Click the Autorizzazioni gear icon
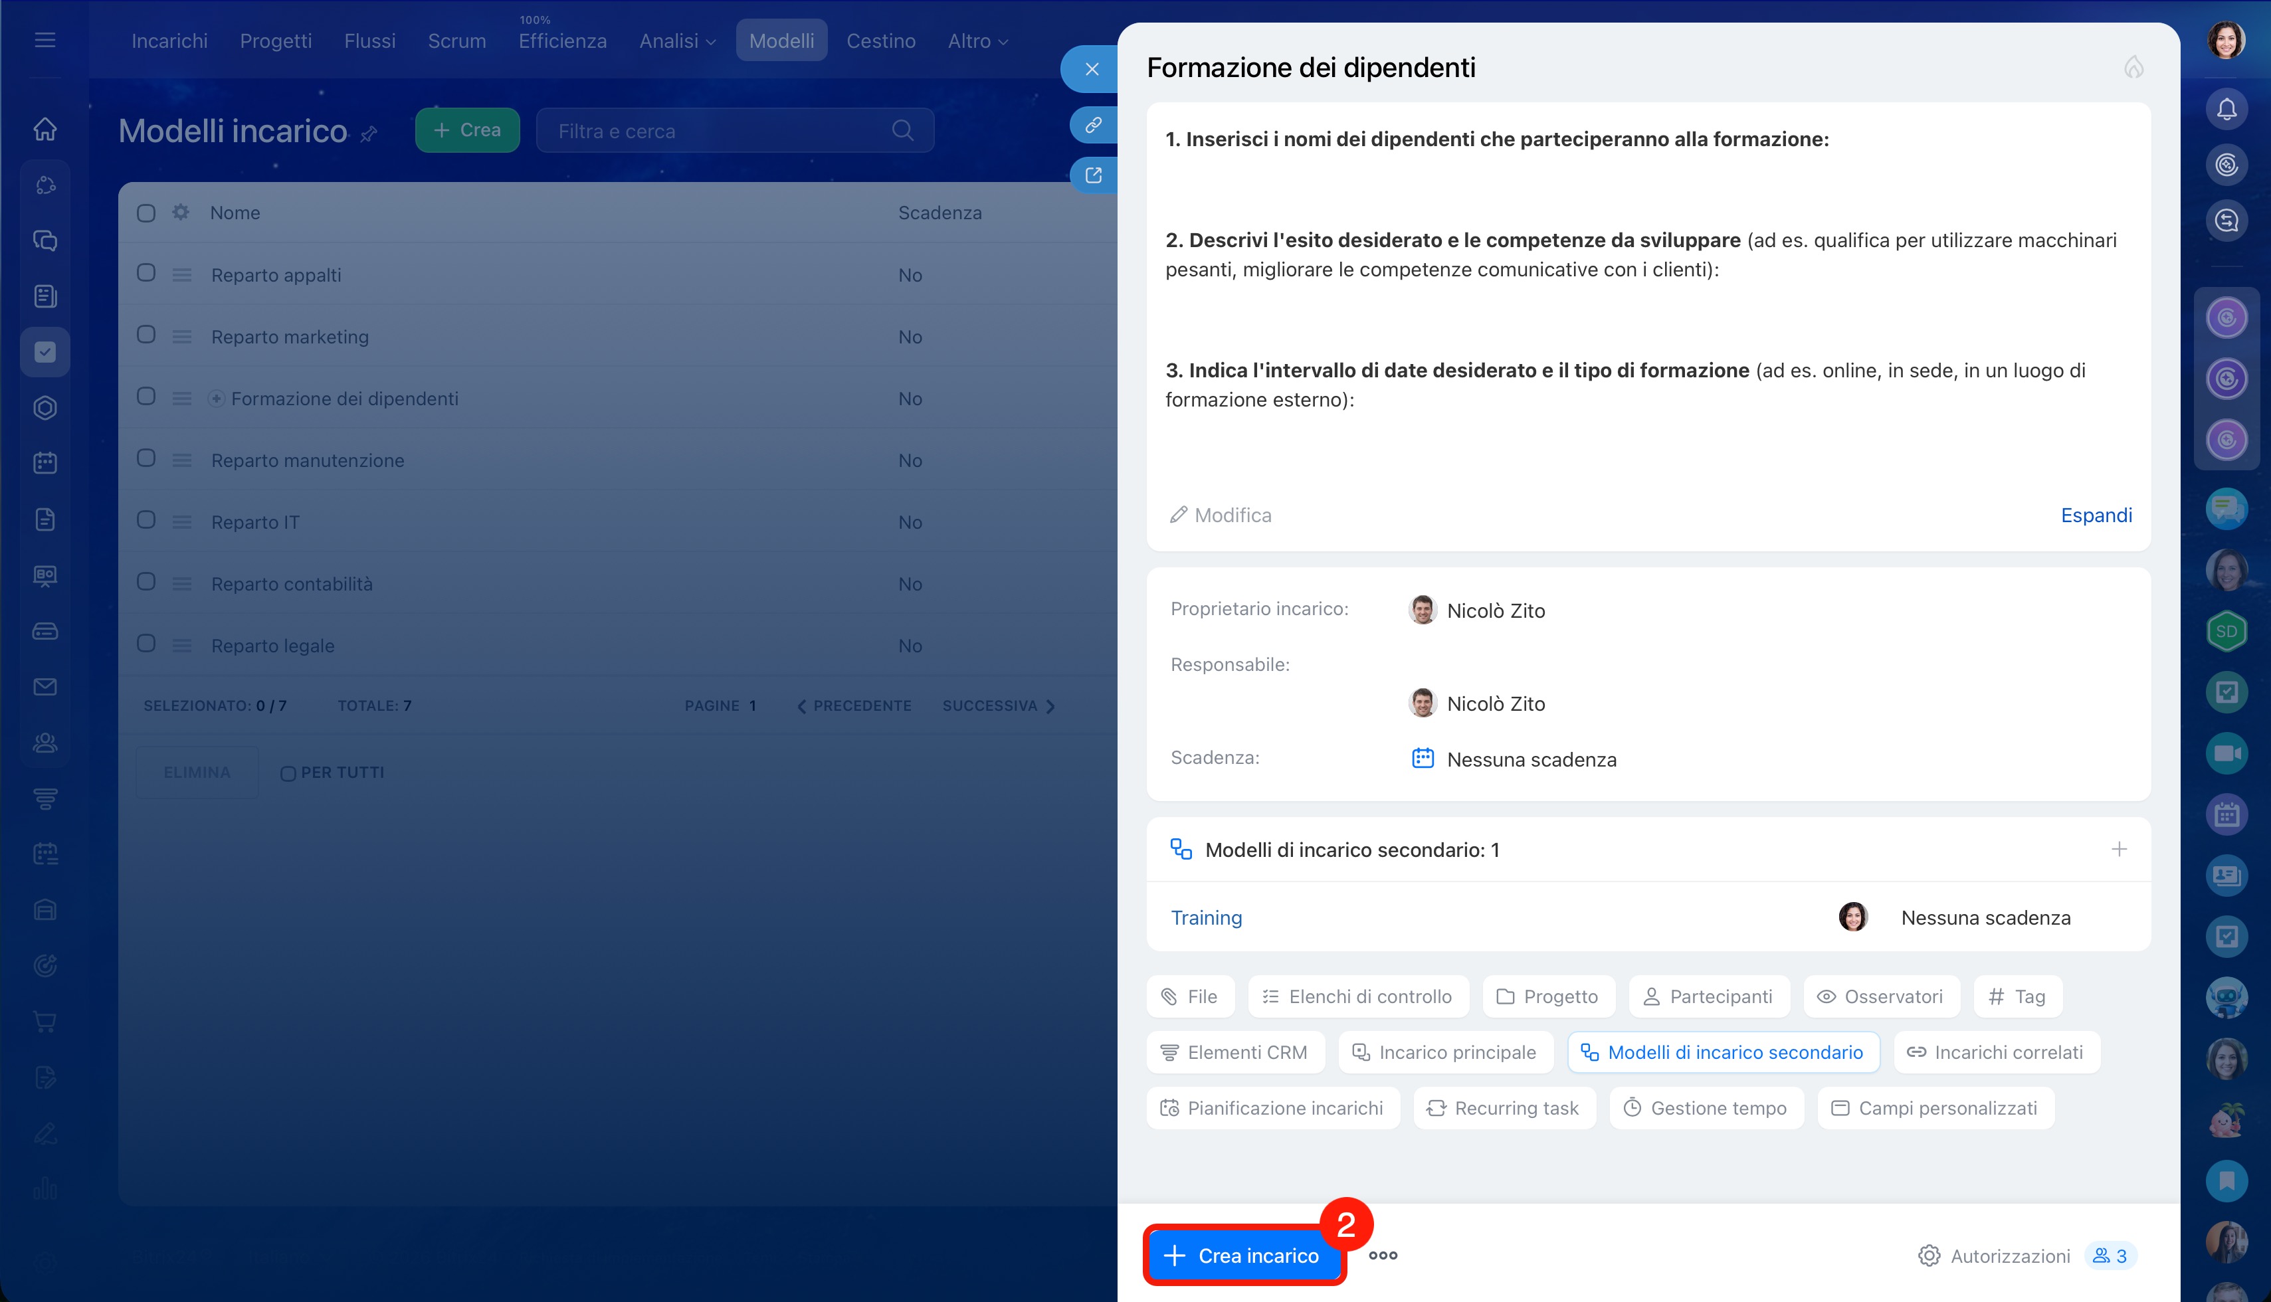The height and width of the screenshot is (1302, 2271). pos(1928,1255)
